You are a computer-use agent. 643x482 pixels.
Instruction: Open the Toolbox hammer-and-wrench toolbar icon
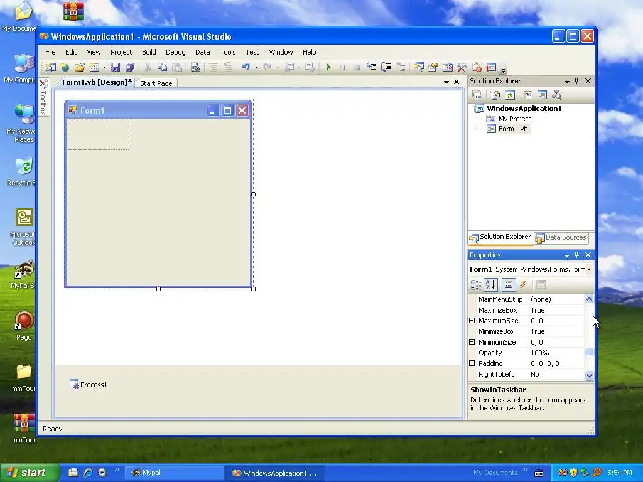coord(462,67)
